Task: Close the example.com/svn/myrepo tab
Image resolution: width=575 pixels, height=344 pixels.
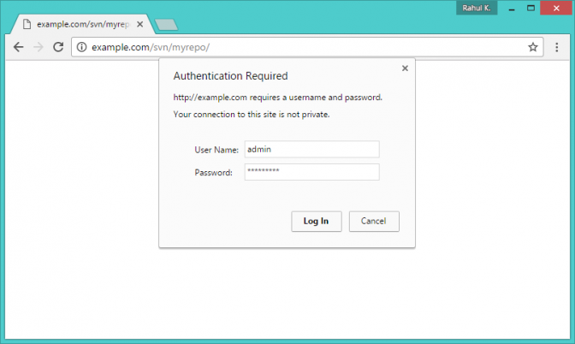Action: pyautogui.click(x=140, y=24)
